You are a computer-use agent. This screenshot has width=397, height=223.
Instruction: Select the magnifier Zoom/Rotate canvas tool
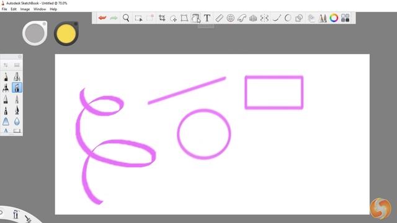point(126,18)
